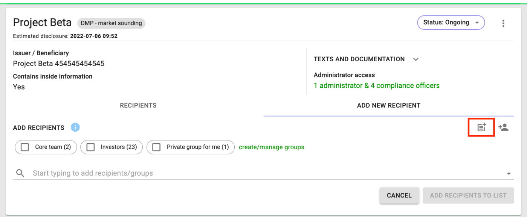Click the blue info icon beside Add Recipients
The height and width of the screenshot is (217, 527).
click(x=75, y=127)
